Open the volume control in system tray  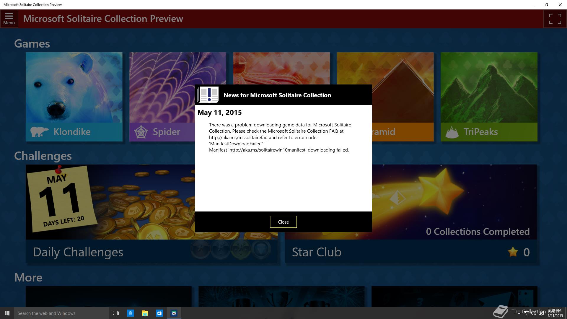coord(534,313)
